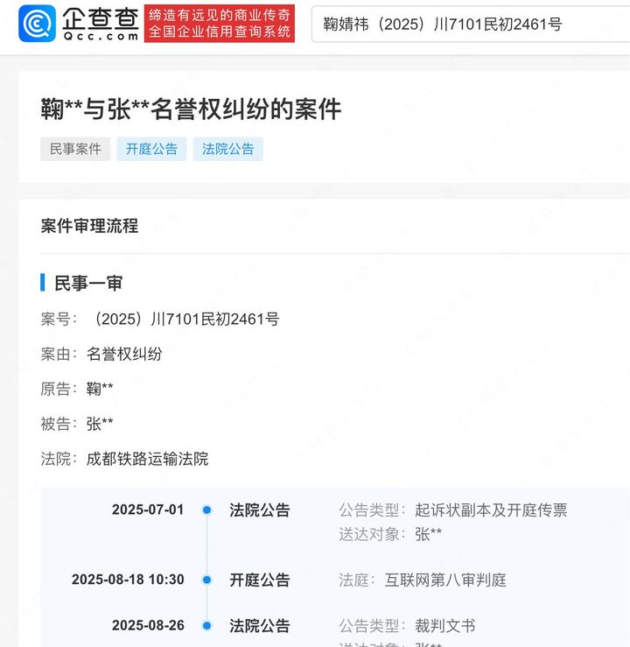Click inside the case number search box
Screen dimensions: 630x647
click(471, 24)
